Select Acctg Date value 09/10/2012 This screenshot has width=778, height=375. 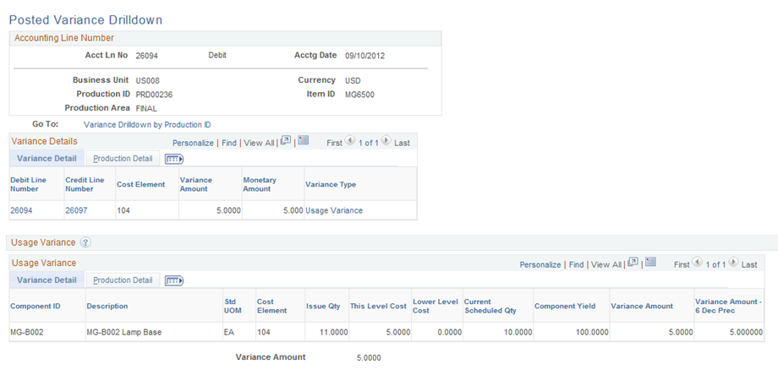coord(364,56)
